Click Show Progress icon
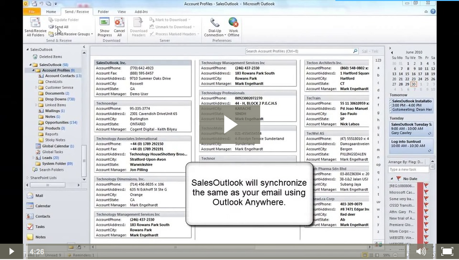Viewport: 459px width, 260px height. 104,27
